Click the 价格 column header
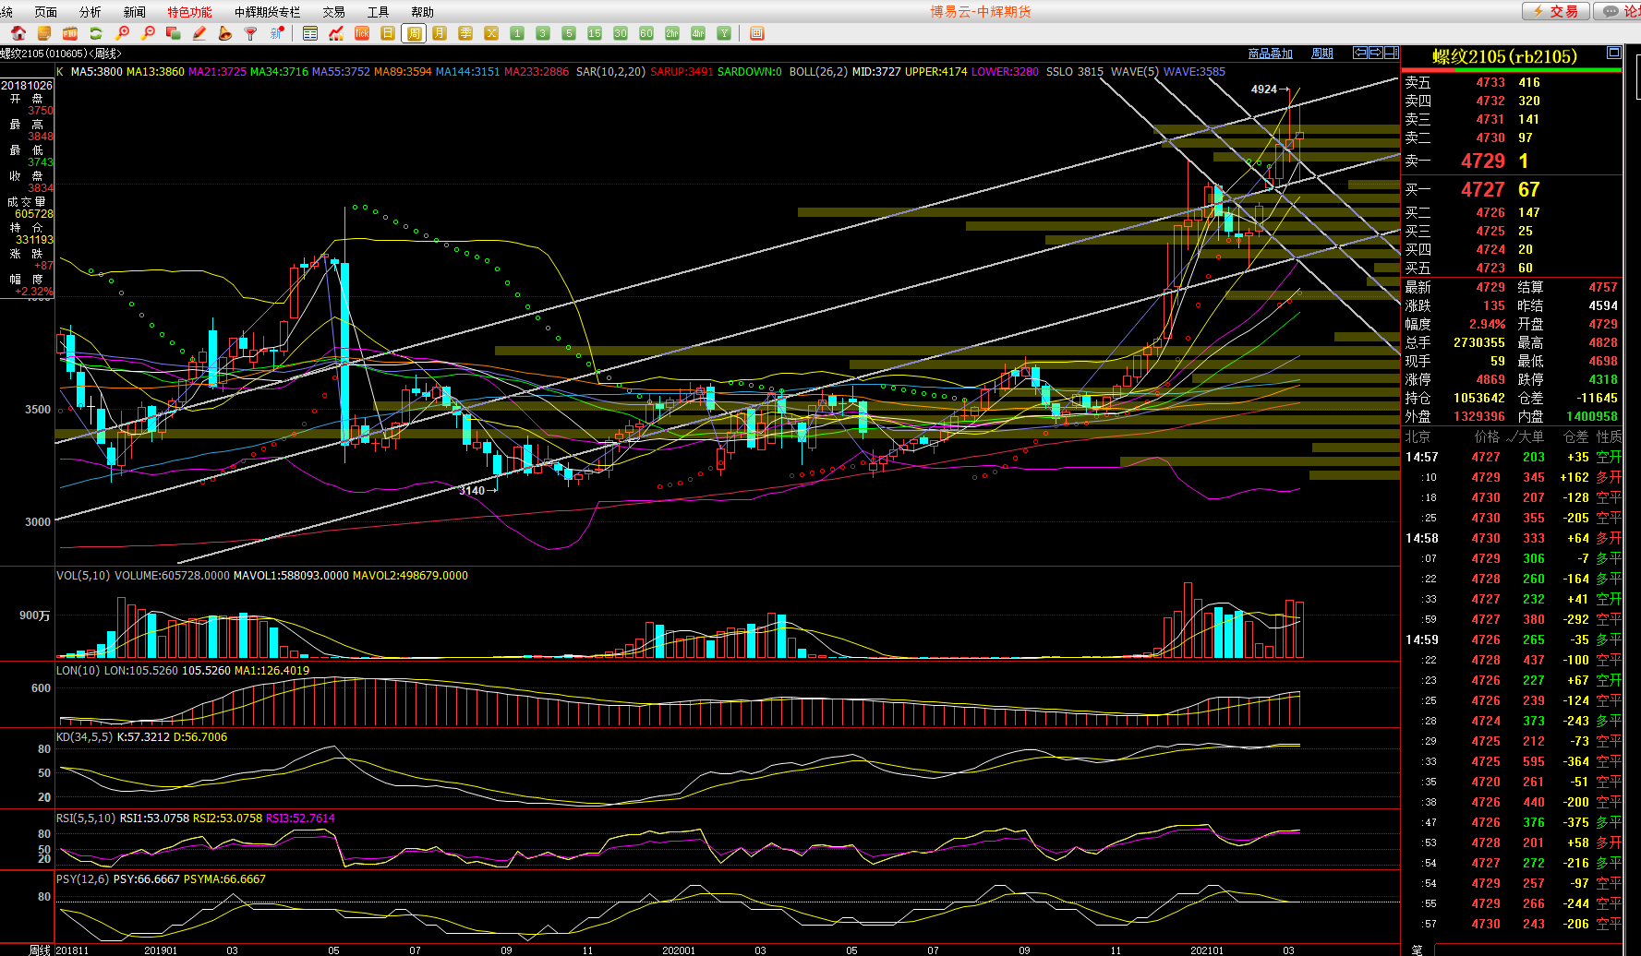The width and height of the screenshot is (1641, 956). pos(1487,436)
